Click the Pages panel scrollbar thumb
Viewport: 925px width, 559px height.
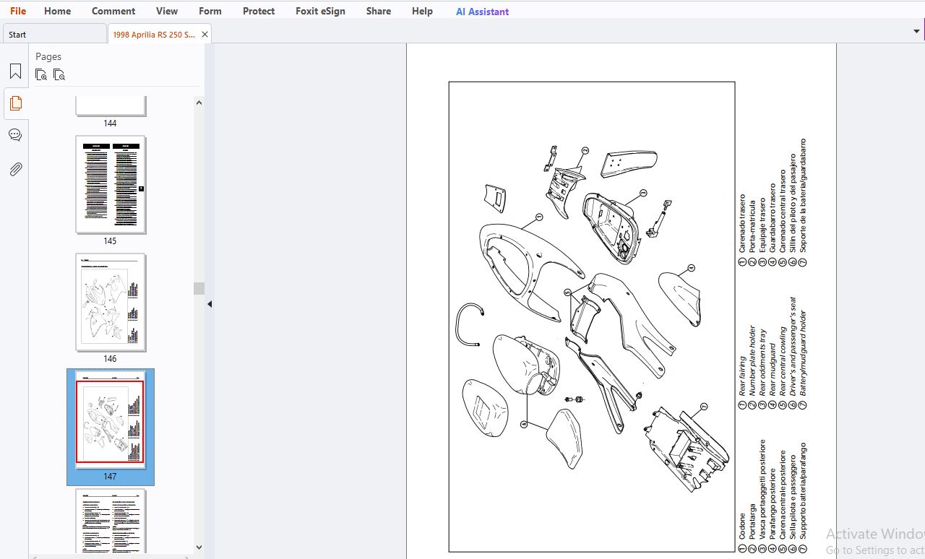(199, 288)
